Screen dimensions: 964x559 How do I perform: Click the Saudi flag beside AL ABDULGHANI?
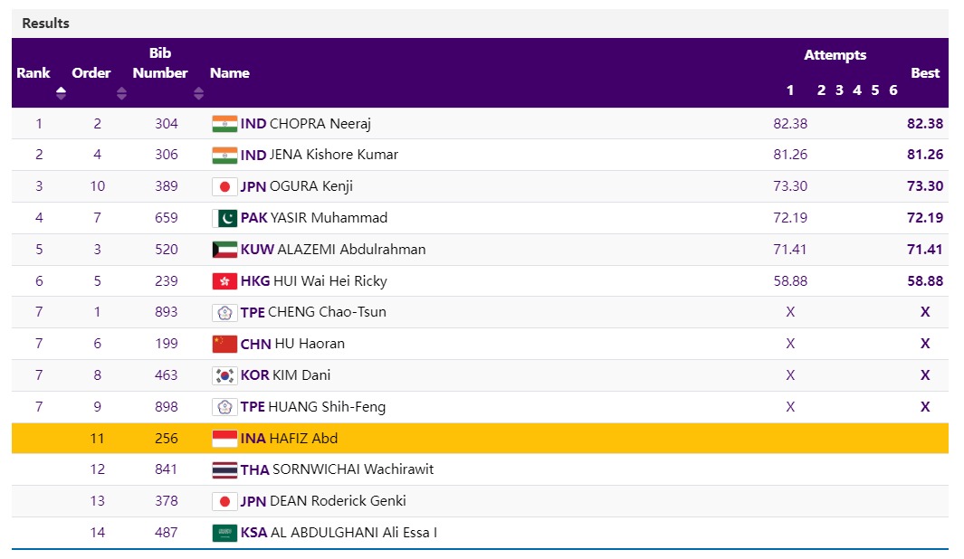[224, 533]
